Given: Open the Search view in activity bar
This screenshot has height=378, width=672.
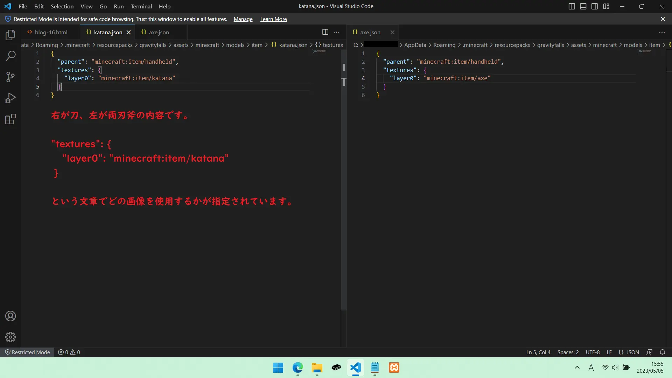Looking at the screenshot, I should pyautogui.click(x=10, y=56).
